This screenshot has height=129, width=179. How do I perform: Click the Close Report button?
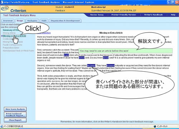[15, 120]
